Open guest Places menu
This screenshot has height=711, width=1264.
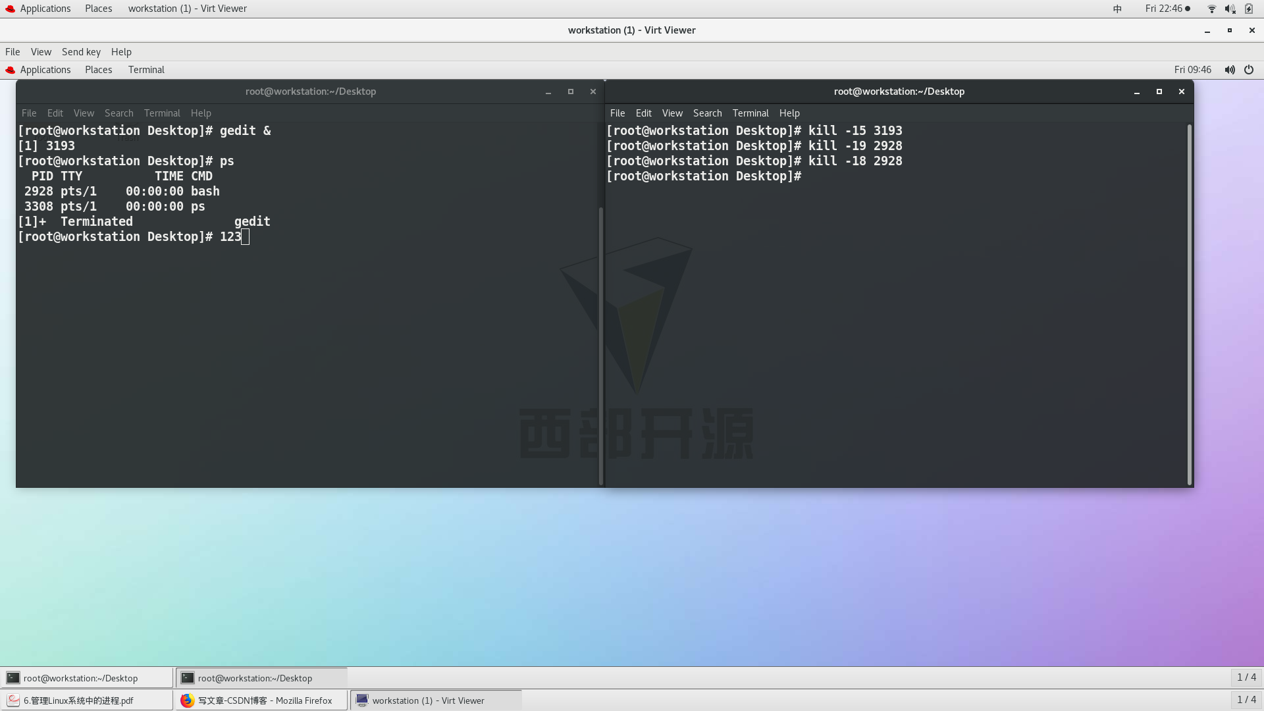(x=98, y=70)
